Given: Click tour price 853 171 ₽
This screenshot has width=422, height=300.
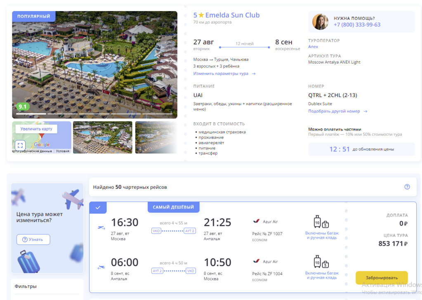Looking at the screenshot, I should click(393, 244).
